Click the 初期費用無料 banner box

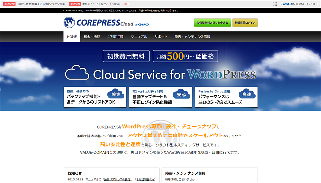[126, 56]
